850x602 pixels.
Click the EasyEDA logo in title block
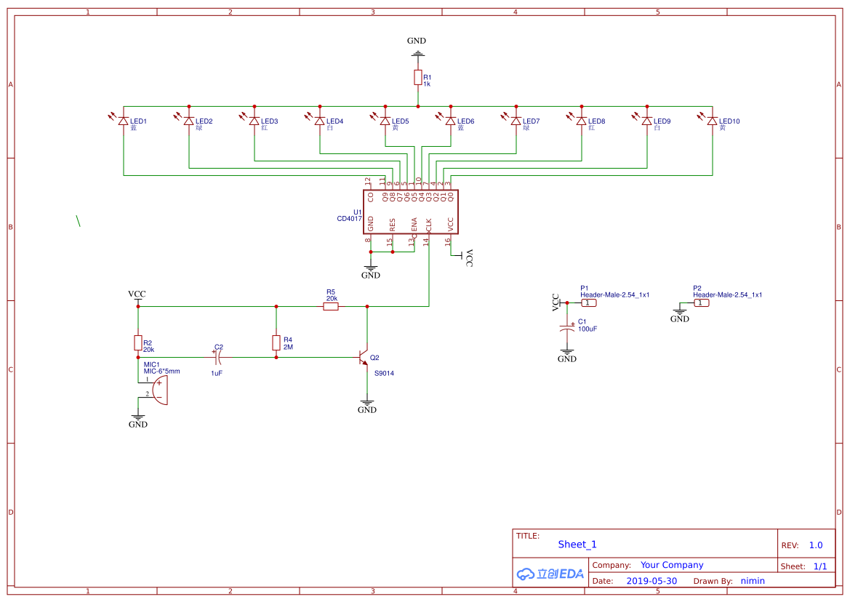click(x=550, y=574)
